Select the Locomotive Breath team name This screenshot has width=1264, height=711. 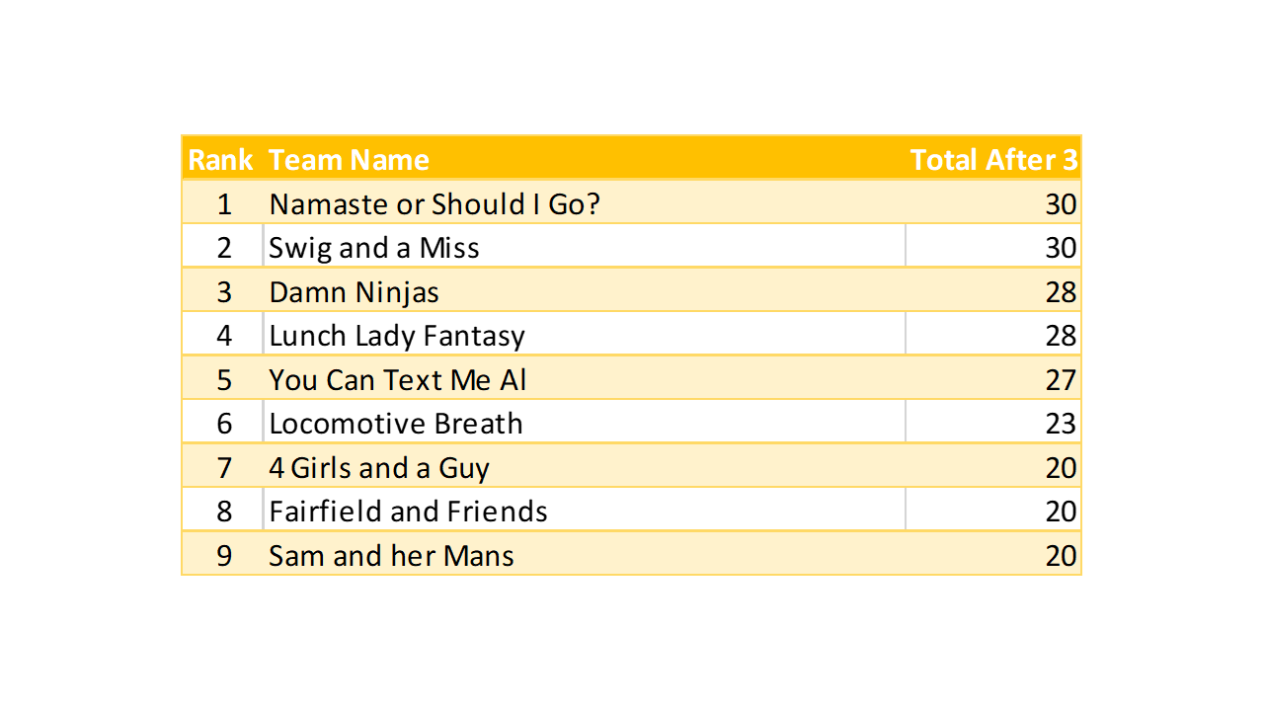396,424
